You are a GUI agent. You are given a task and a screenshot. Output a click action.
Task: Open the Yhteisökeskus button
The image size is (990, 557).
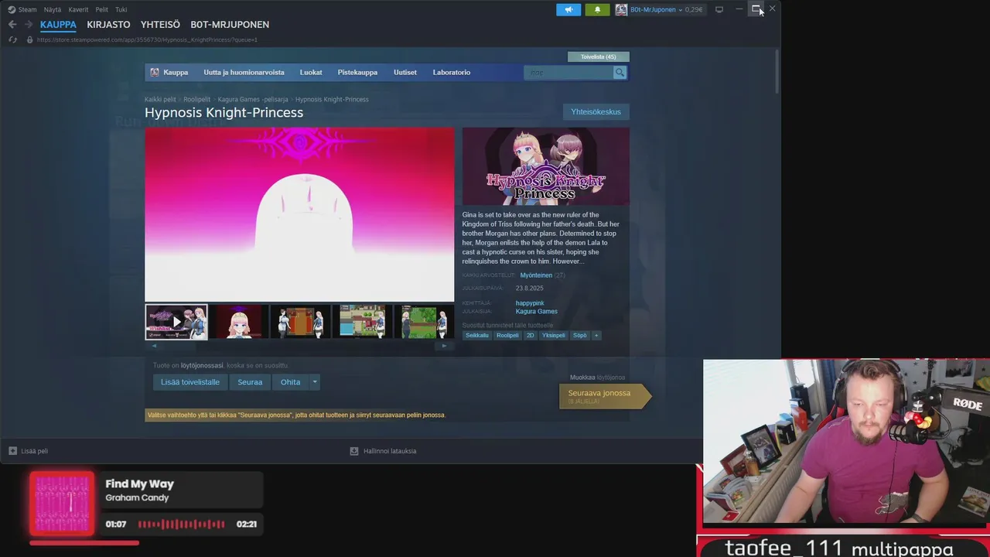pyautogui.click(x=596, y=112)
